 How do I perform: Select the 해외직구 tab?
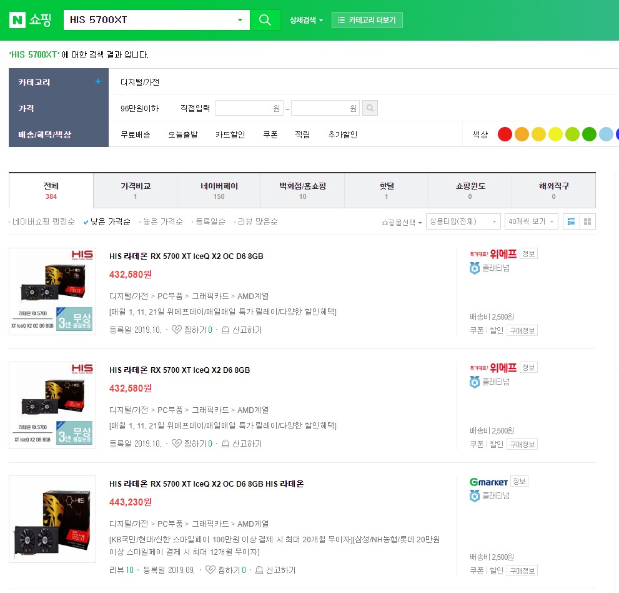[554, 191]
